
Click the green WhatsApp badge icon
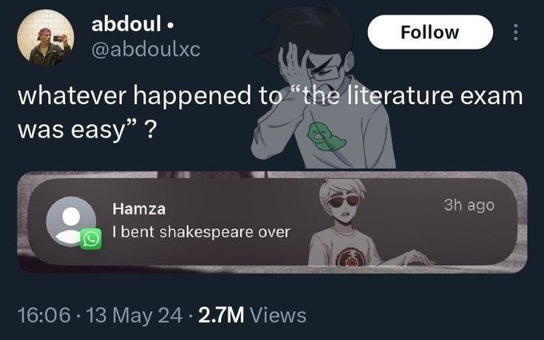(91, 239)
